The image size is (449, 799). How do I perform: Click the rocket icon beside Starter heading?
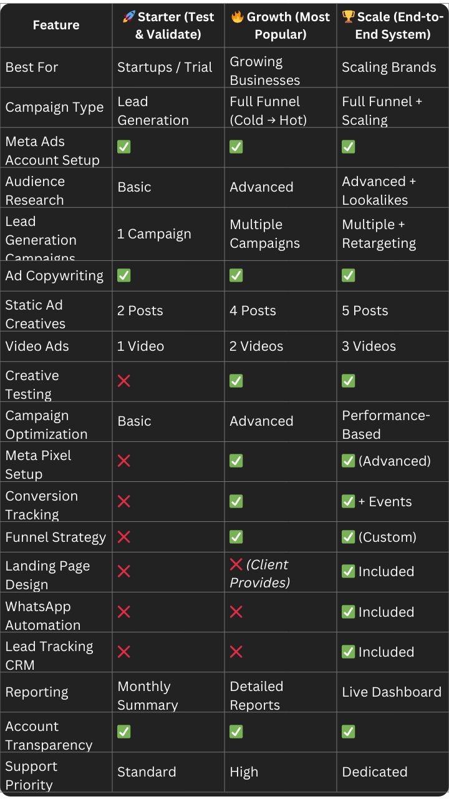(128, 17)
